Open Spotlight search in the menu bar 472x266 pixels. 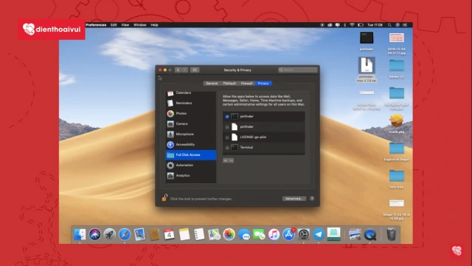click(x=389, y=25)
